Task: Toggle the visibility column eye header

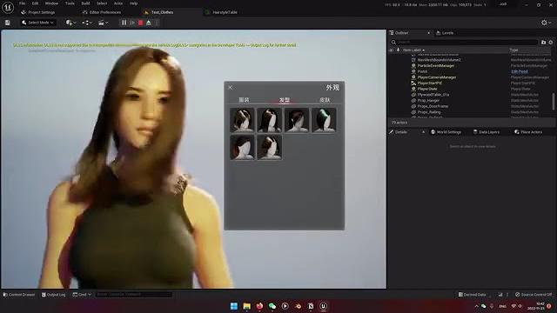Action: click(x=392, y=50)
